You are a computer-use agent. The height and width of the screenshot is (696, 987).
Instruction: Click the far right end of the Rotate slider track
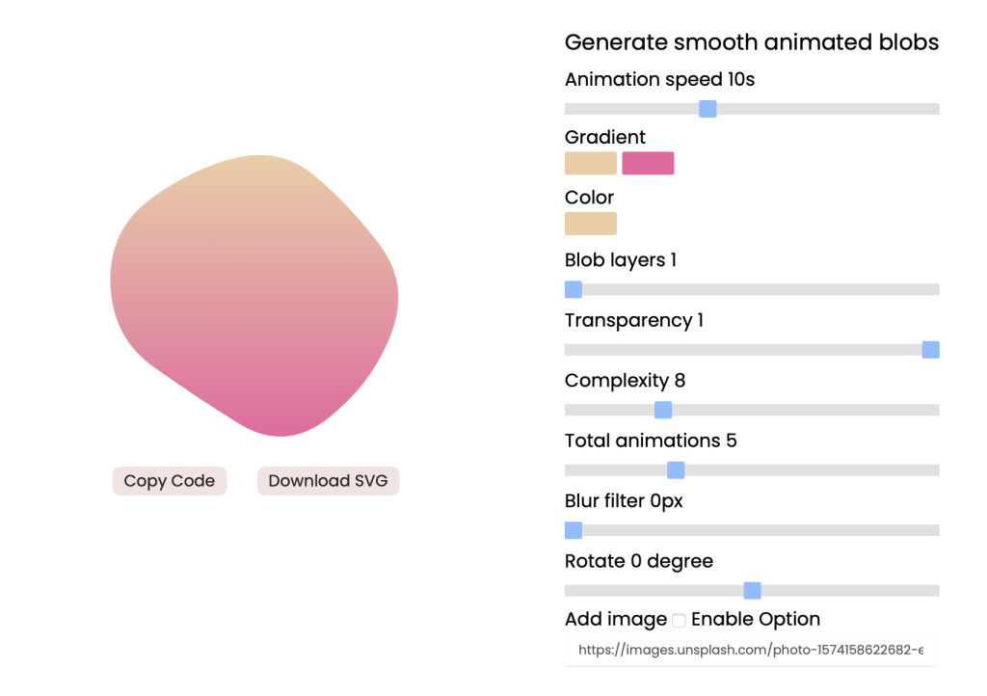click(x=935, y=591)
